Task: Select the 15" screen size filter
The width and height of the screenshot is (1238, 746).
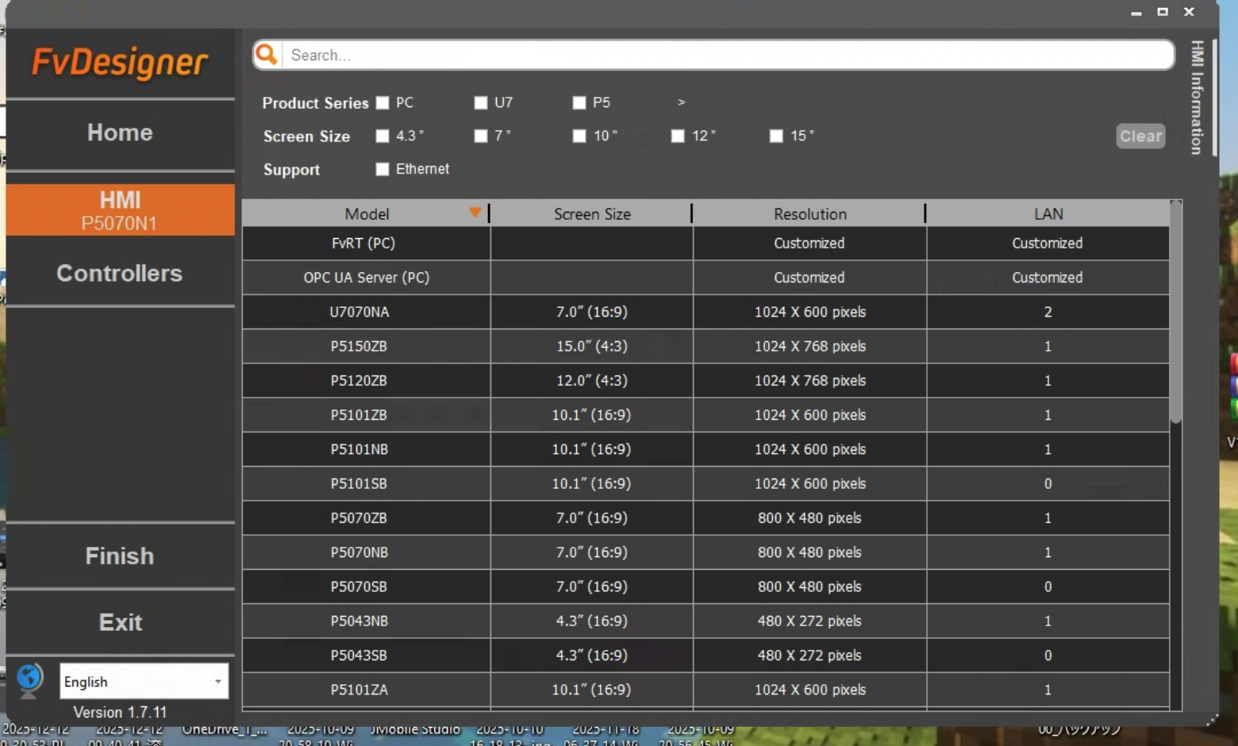Action: tap(776, 137)
